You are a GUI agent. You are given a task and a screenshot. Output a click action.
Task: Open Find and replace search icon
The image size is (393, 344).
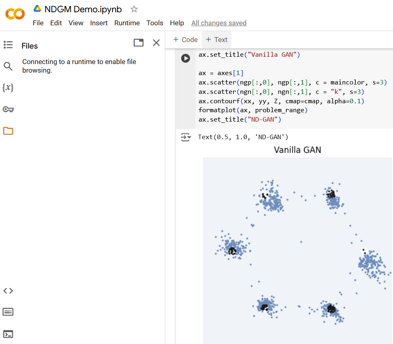tap(8, 66)
